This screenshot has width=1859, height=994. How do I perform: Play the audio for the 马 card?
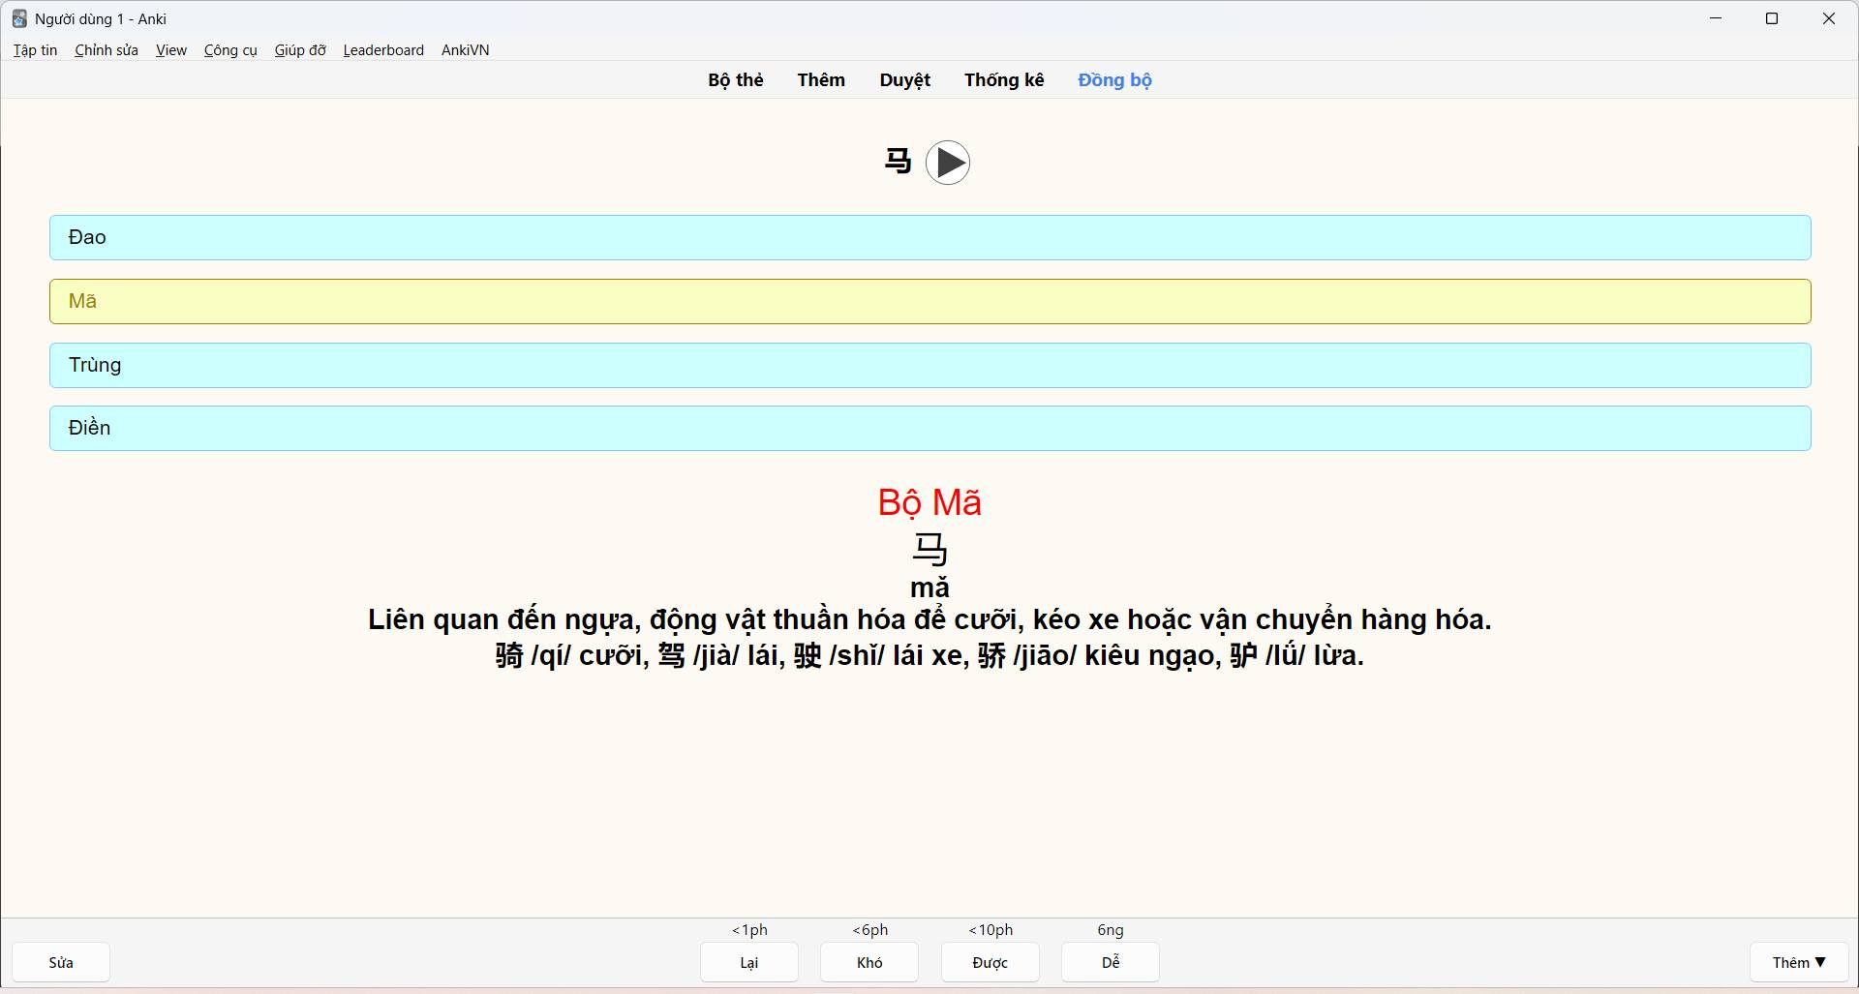click(947, 163)
